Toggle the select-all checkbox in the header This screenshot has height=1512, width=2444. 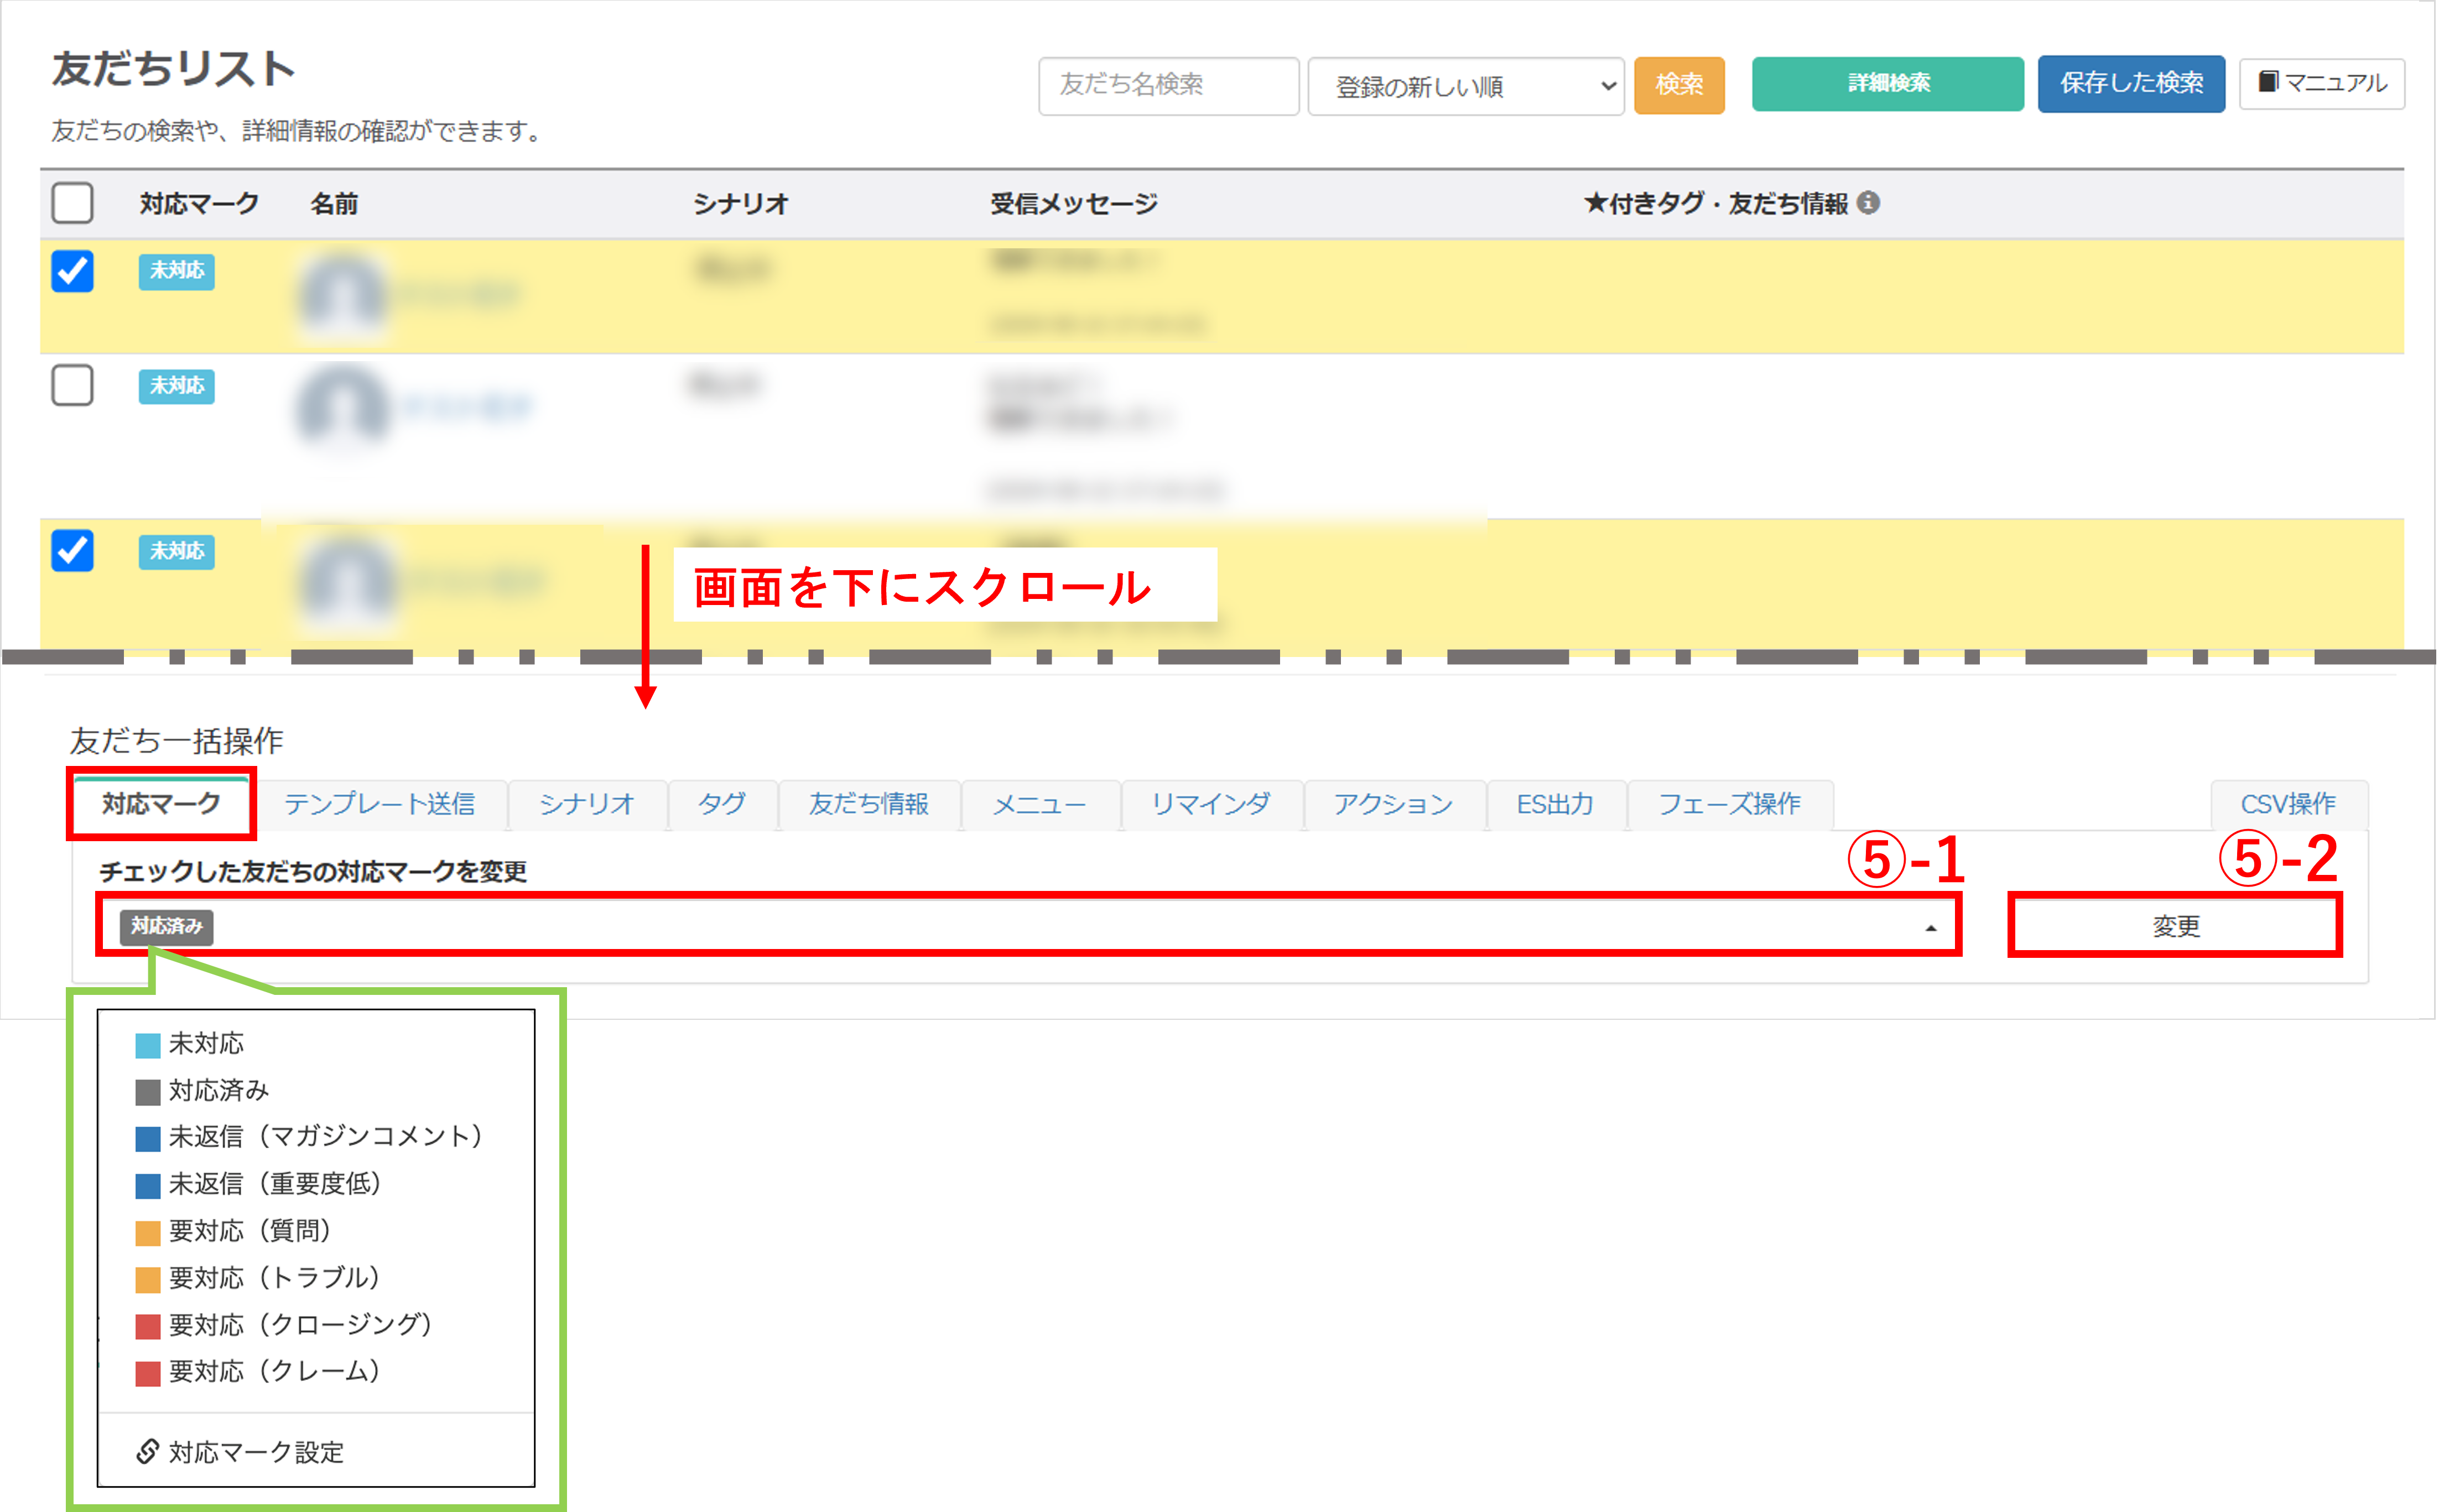(x=72, y=203)
